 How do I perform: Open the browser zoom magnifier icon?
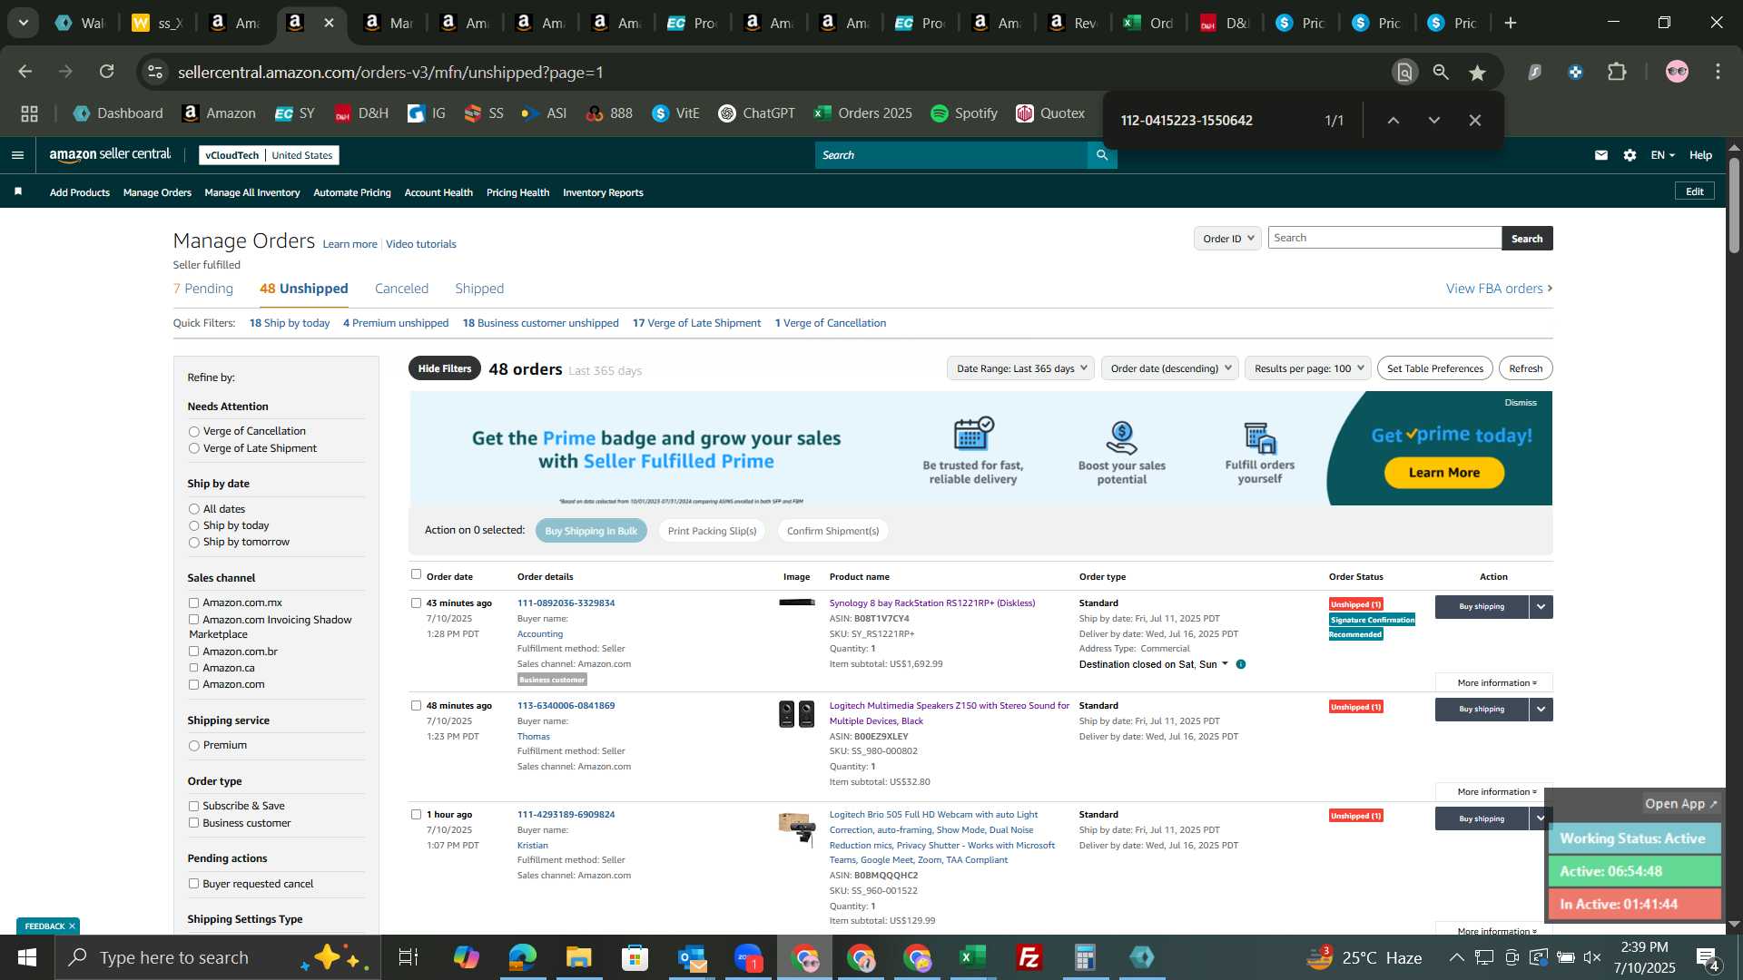[1441, 73]
